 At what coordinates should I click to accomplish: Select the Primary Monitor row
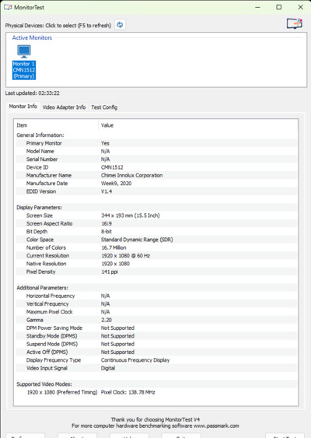[156, 143]
